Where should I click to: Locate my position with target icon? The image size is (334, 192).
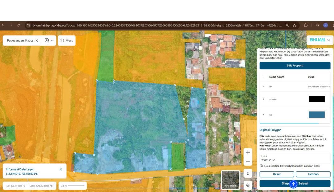248,185
